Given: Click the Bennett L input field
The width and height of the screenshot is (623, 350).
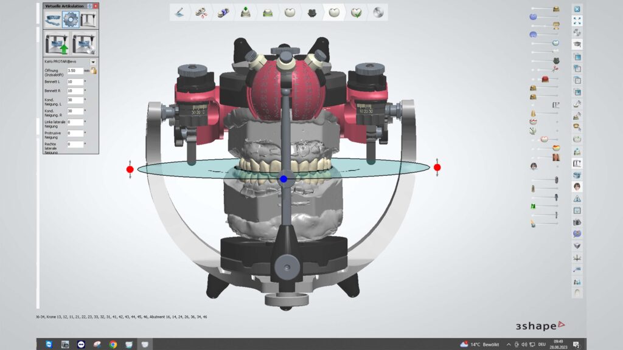Looking at the screenshot, I should tap(75, 81).
